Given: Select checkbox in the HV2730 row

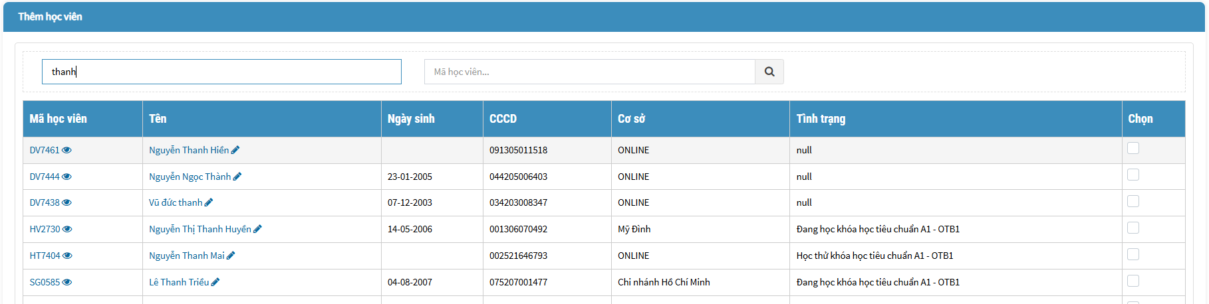Looking at the screenshot, I should 1133,228.
